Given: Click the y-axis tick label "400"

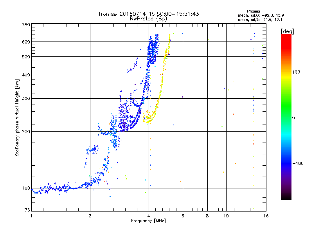Looking at the screenshot, I should tap(26, 75).
